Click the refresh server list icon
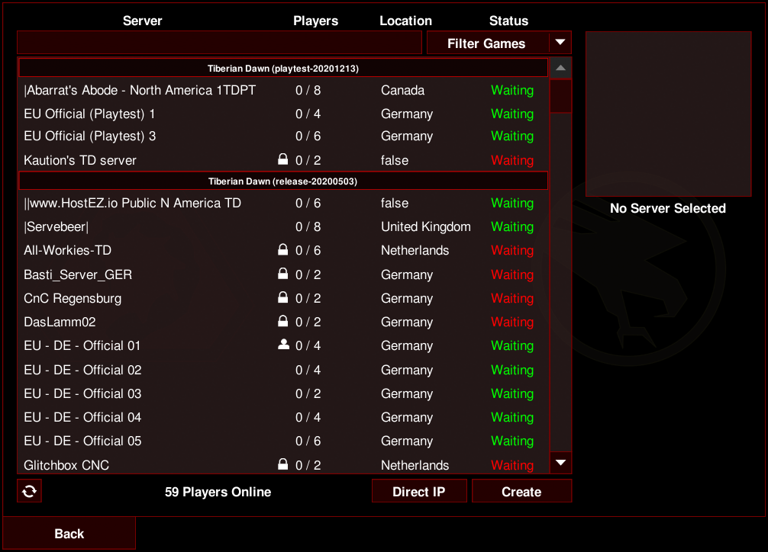 tap(29, 491)
